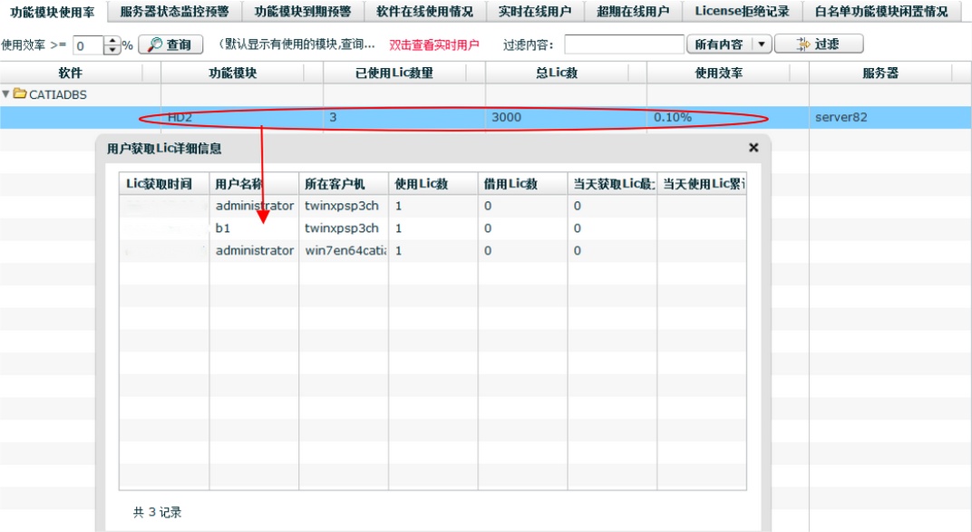The height and width of the screenshot is (532, 972).
Task: Increase the 使用效率 spinner value
Action: pos(112,41)
